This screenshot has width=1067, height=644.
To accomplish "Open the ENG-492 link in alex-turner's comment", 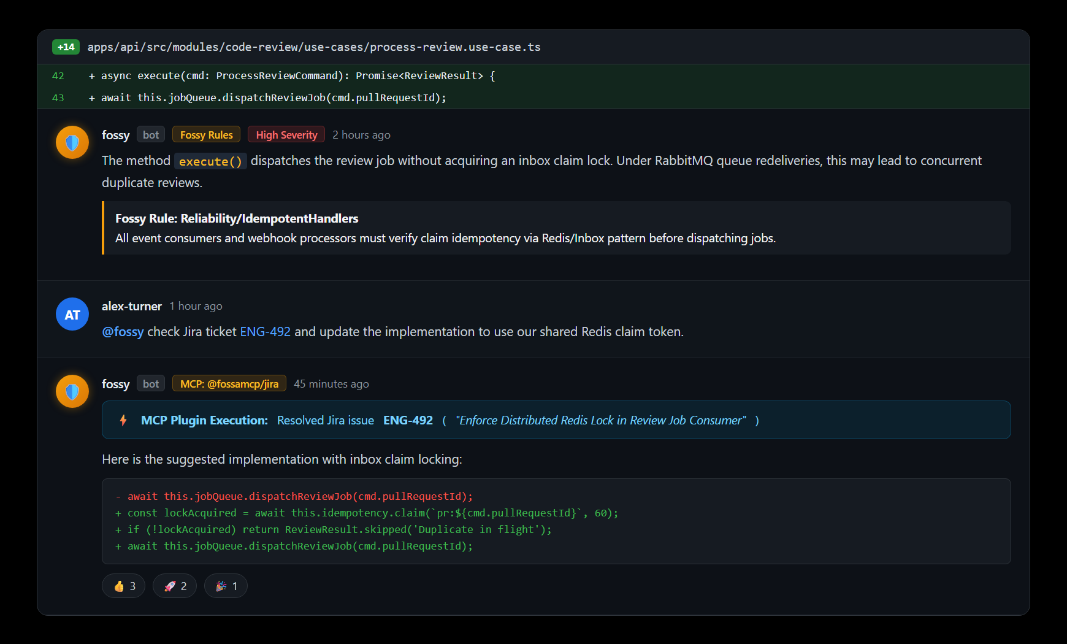I will tap(265, 332).
